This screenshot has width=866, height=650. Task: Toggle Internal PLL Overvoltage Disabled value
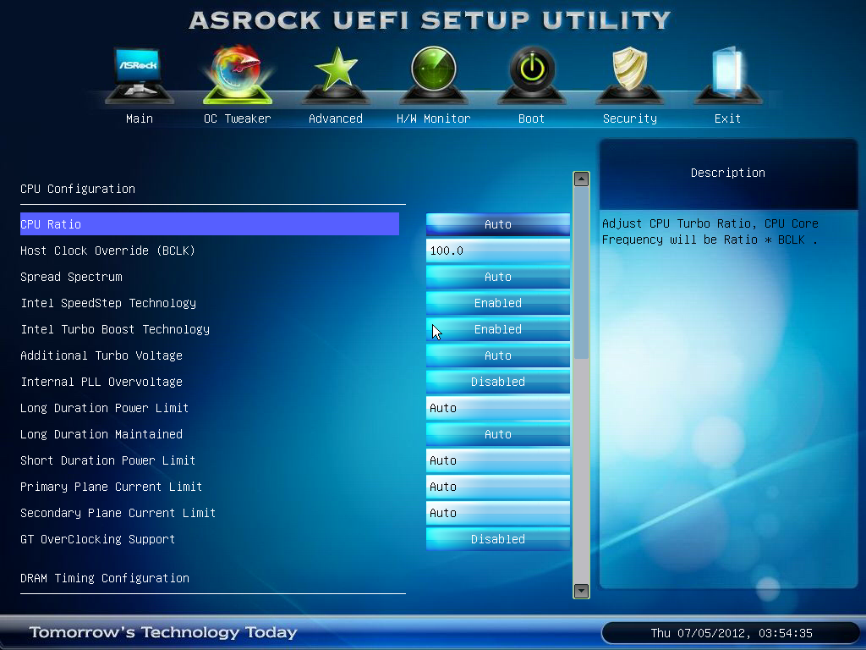click(497, 382)
